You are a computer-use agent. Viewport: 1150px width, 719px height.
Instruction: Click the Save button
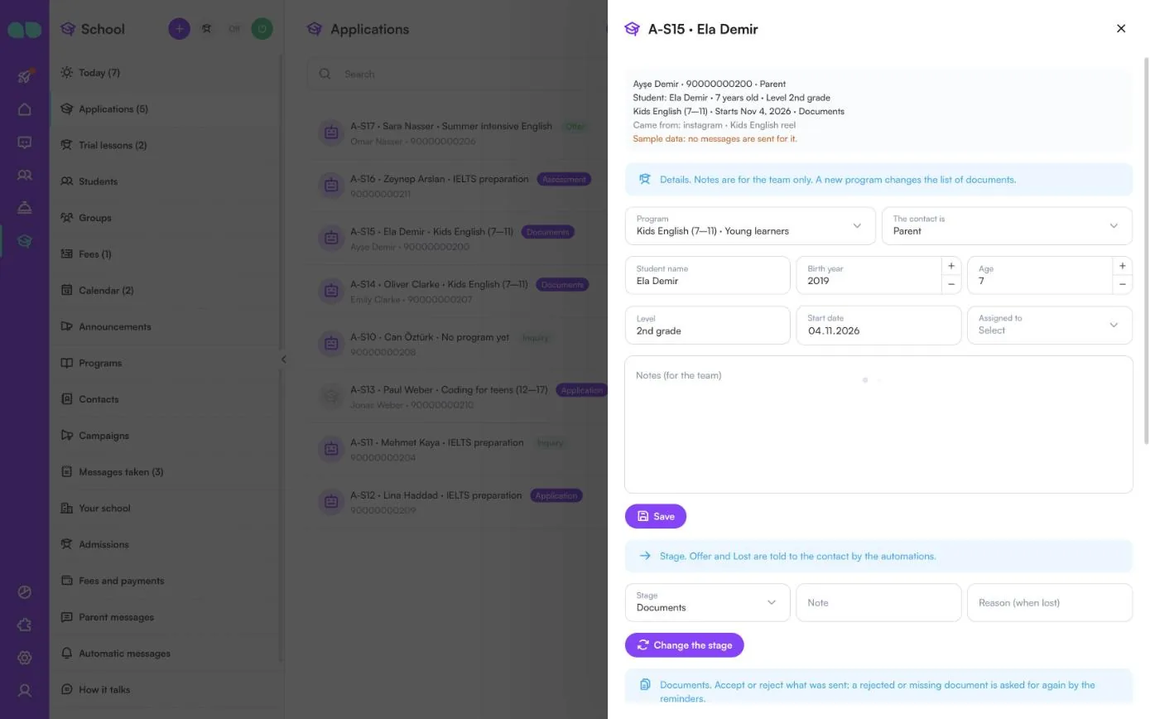tap(656, 516)
